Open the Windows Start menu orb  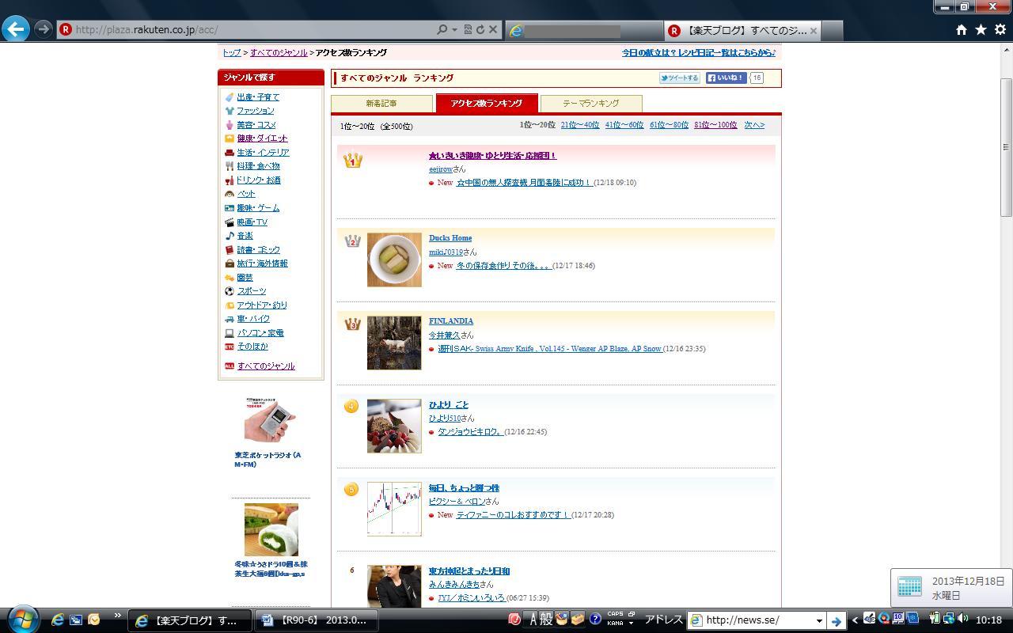(x=21, y=620)
